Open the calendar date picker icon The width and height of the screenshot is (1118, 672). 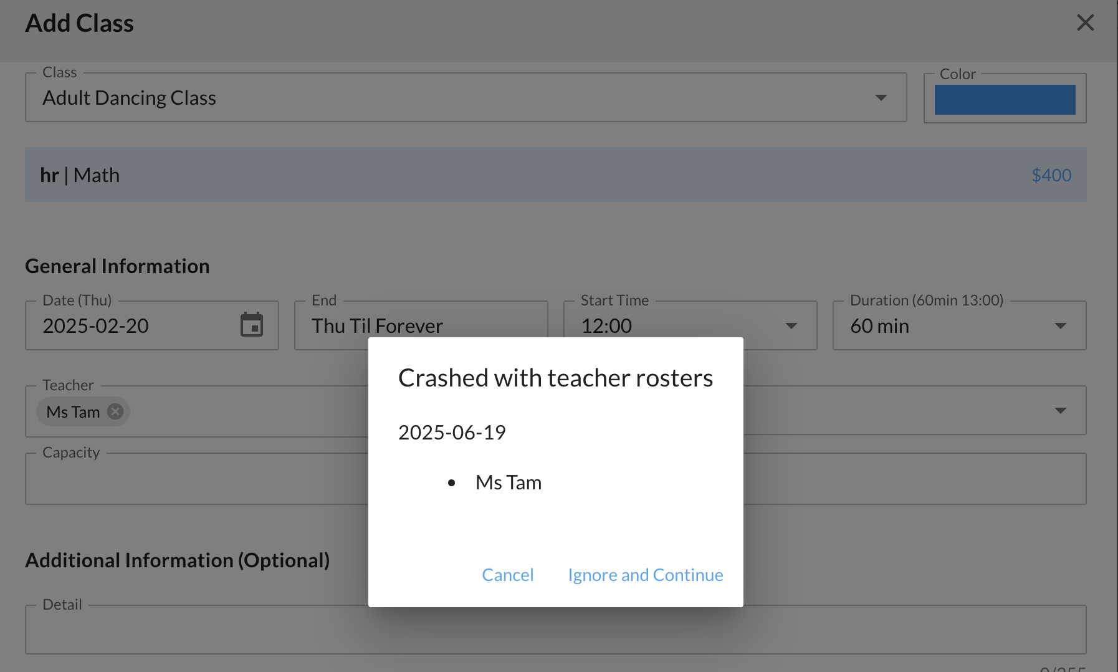pos(252,325)
